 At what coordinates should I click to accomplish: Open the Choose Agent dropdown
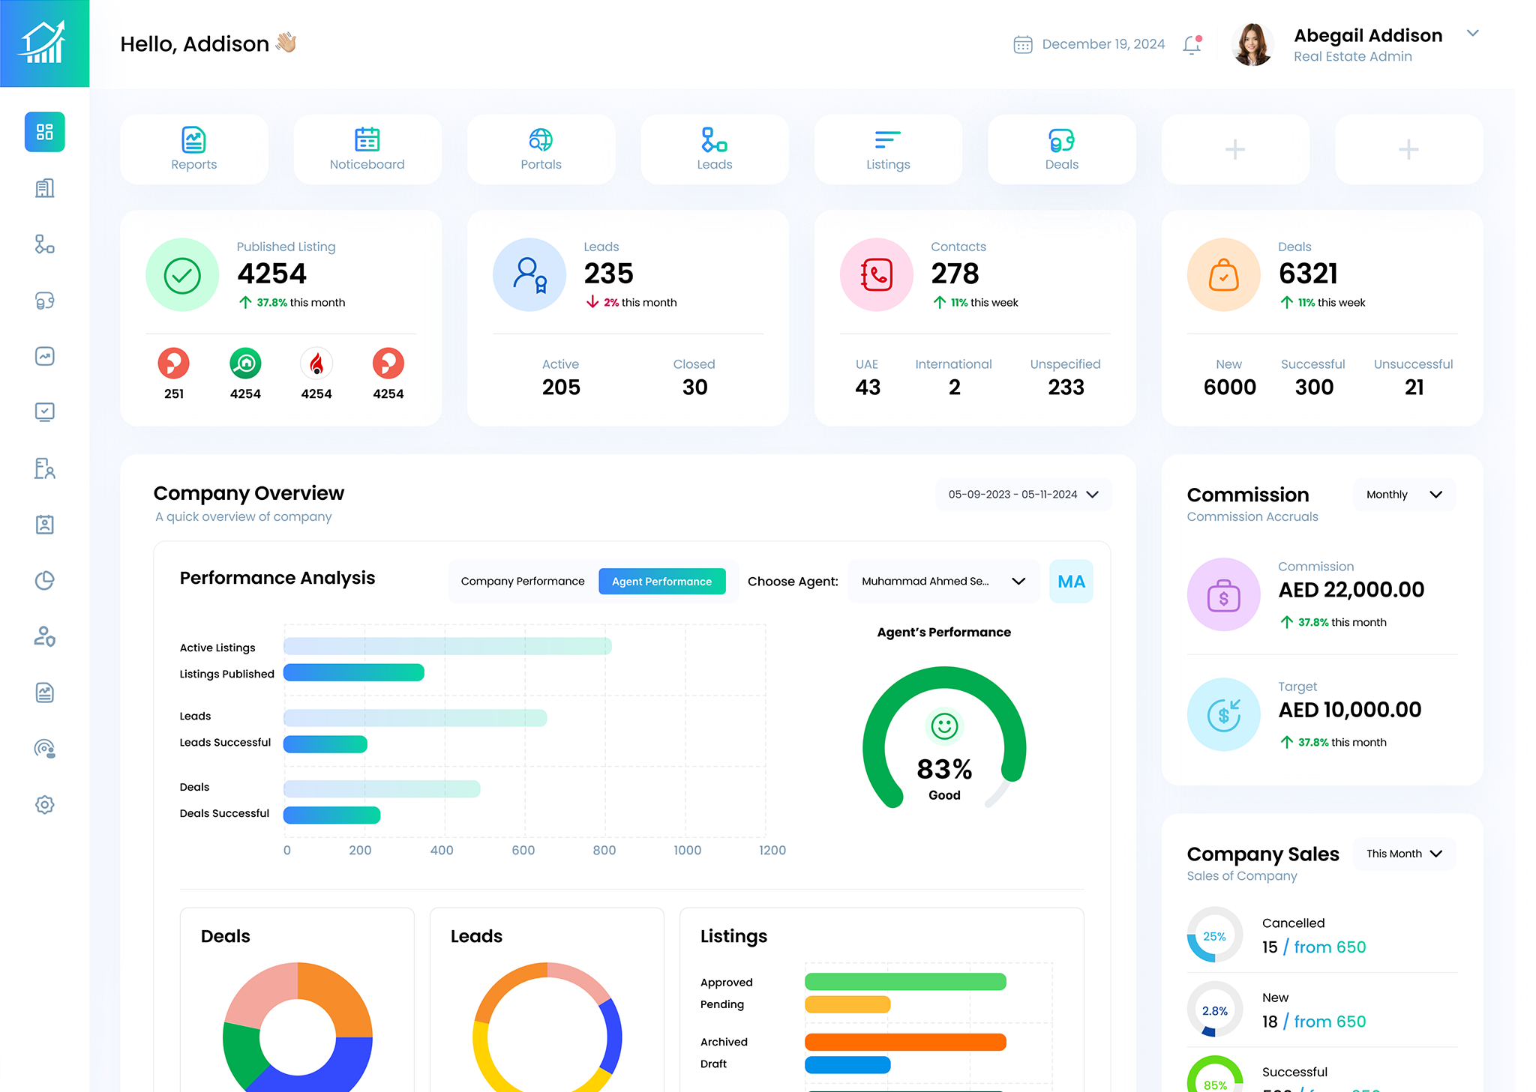[x=943, y=581]
